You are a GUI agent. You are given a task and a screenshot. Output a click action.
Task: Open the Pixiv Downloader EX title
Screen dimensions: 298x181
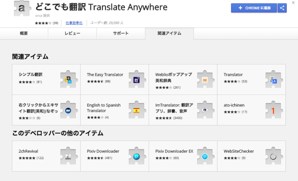point(174,151)
